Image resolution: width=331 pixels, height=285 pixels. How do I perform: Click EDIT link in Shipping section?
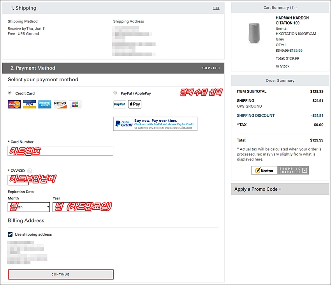[x=216, y=8]
